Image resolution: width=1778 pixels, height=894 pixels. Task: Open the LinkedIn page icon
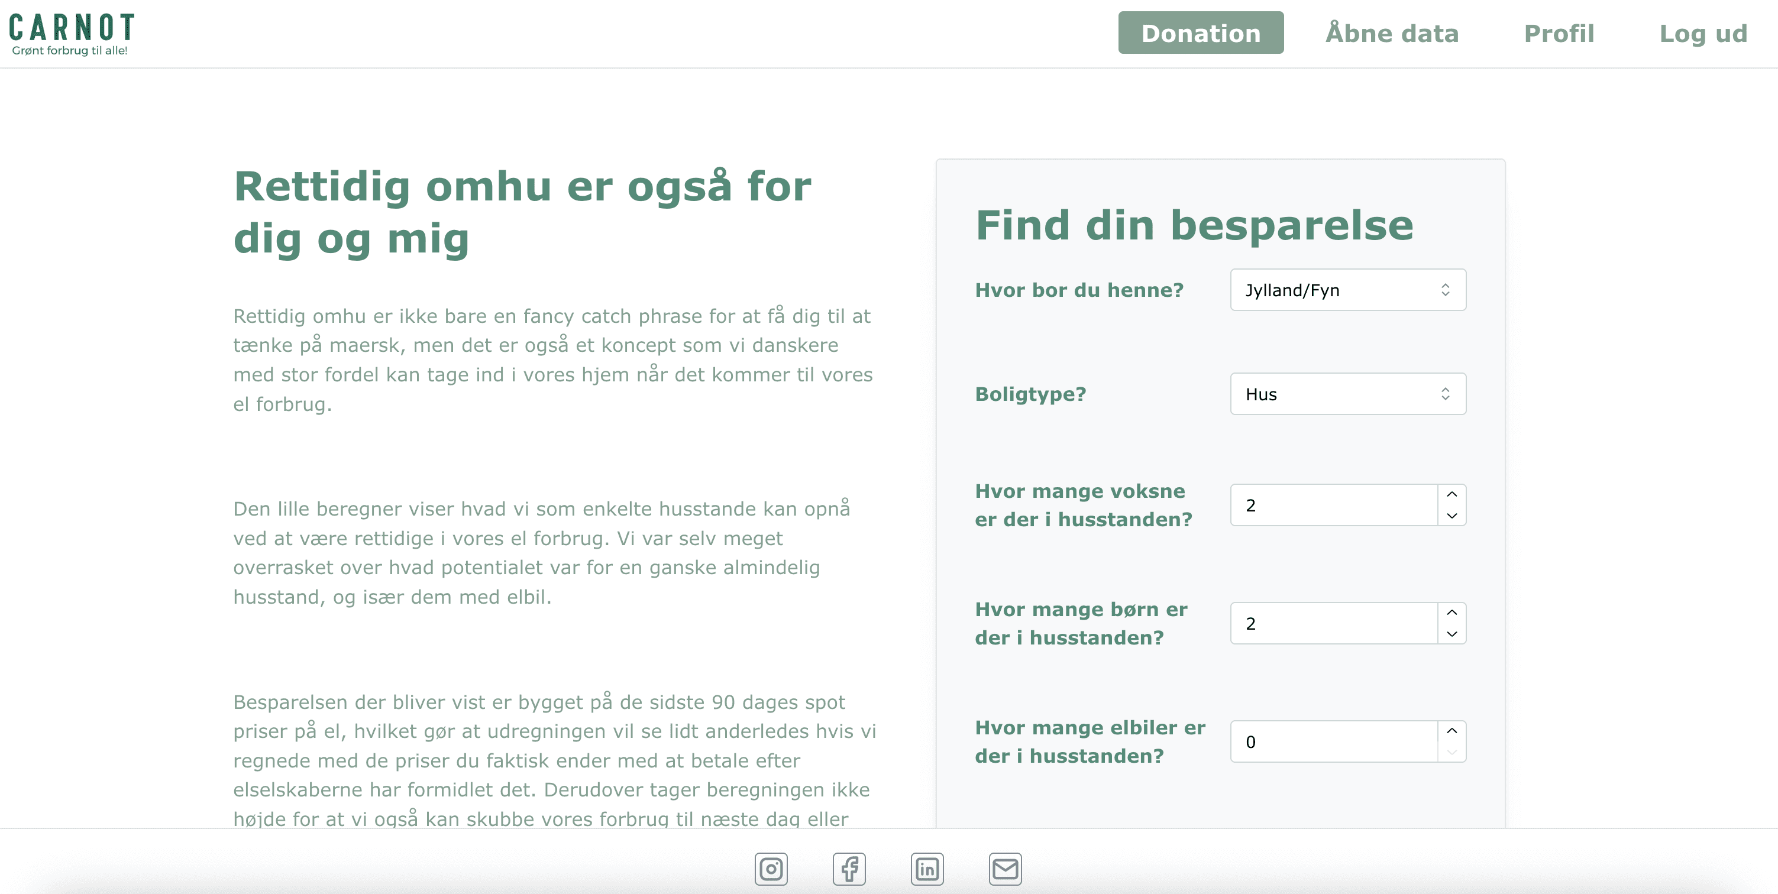(x=927, y=869)
